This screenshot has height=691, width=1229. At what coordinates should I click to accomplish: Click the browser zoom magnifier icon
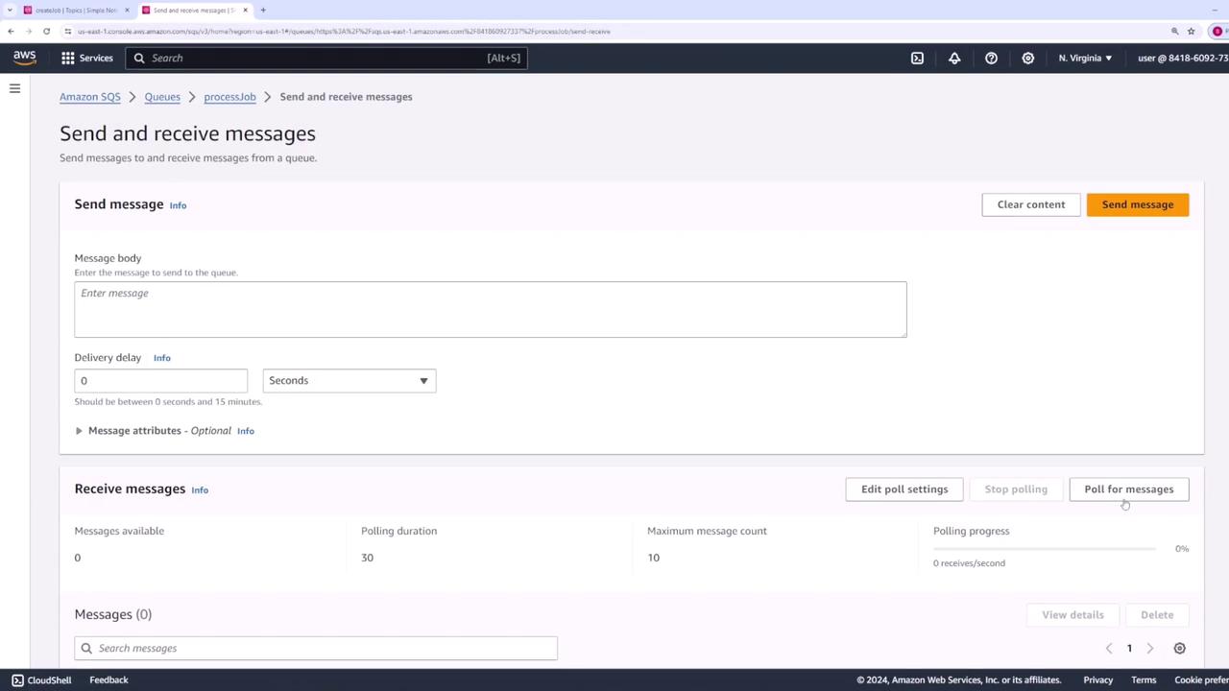pos(1174,31)
